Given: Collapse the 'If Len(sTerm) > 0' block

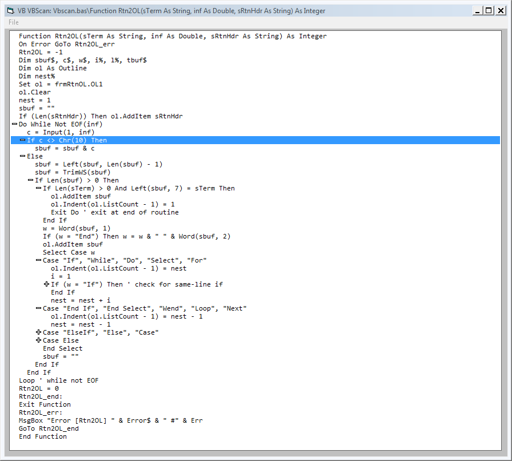Looking at the screenshot, I should (38, 188).
